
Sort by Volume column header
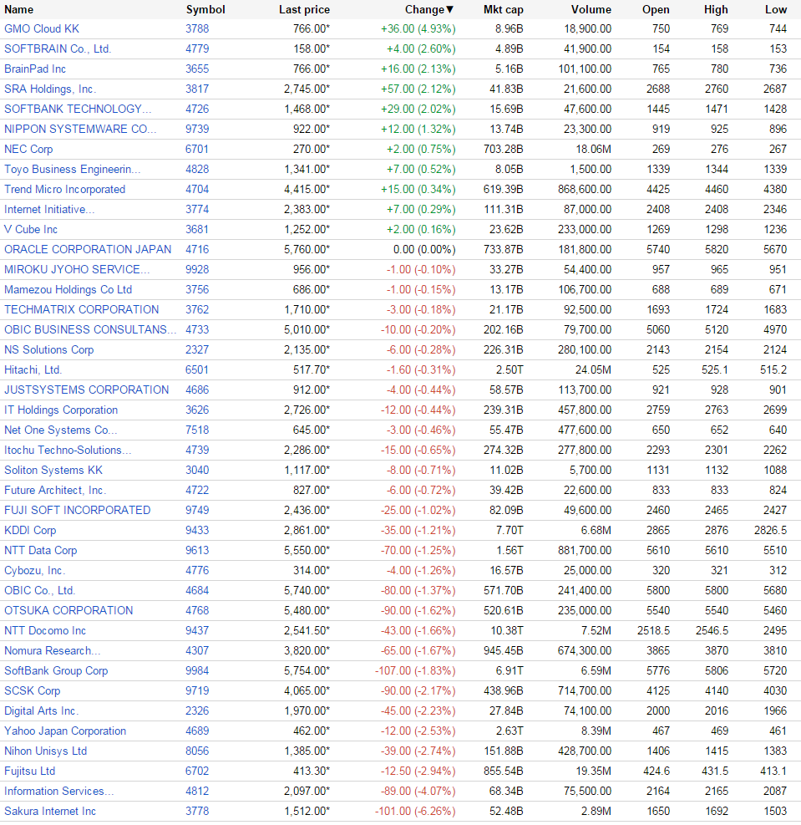pos(591,9)
